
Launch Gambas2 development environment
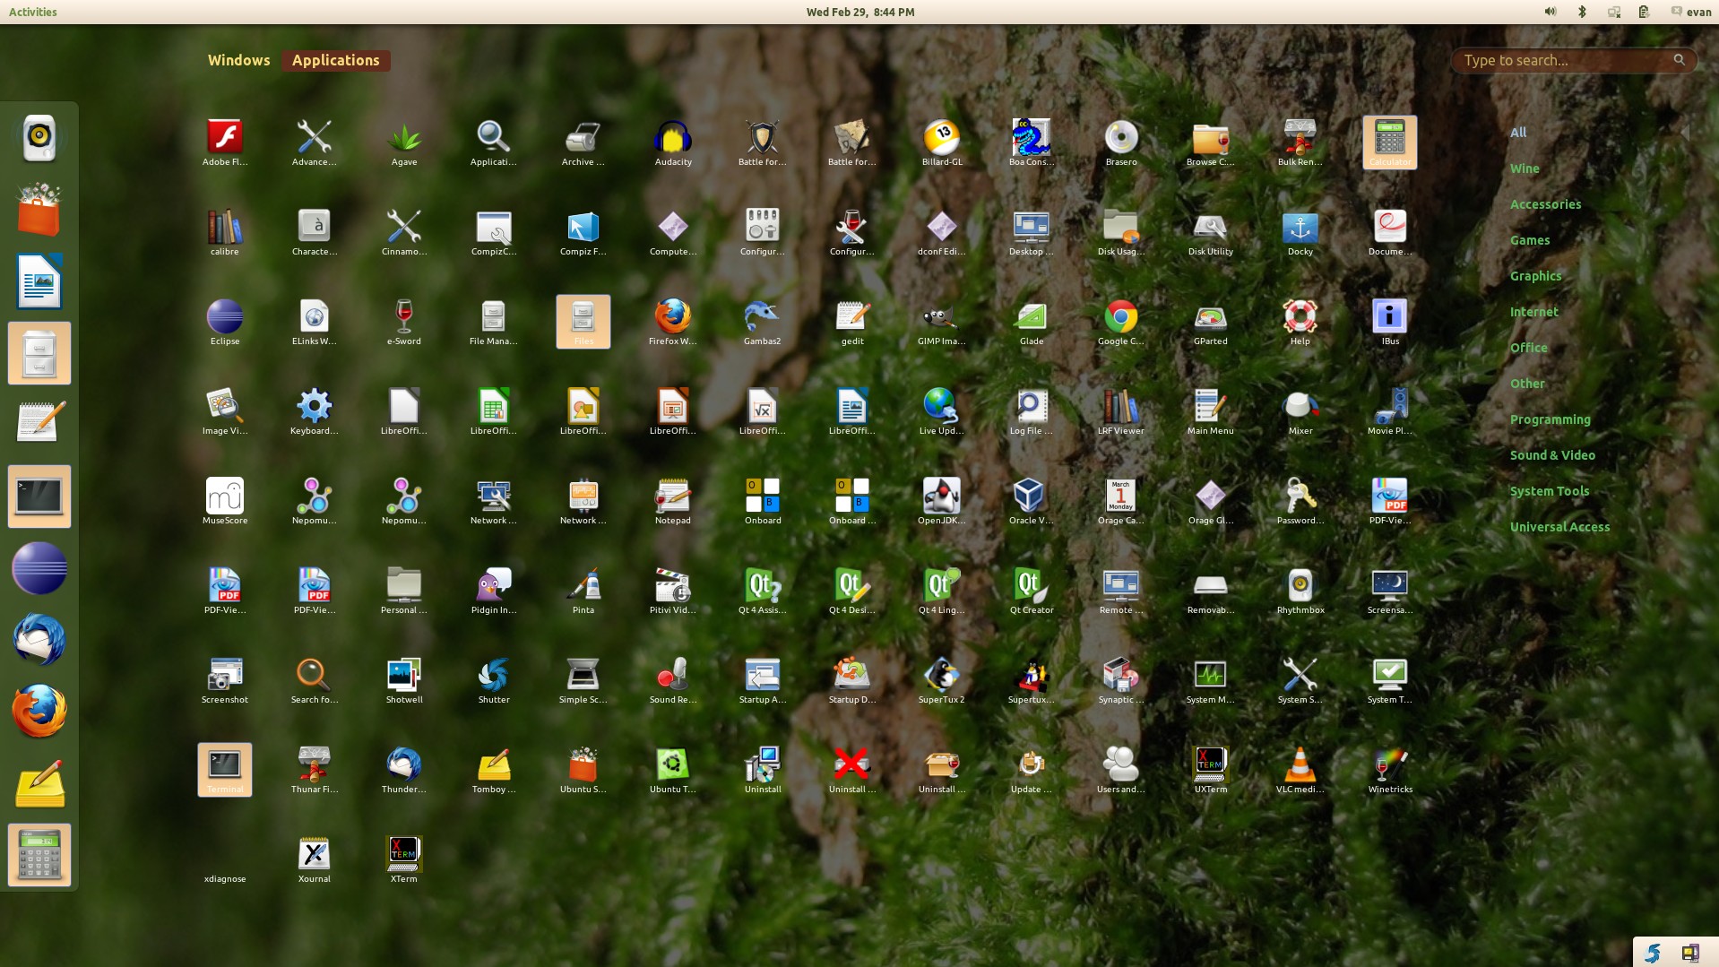click(x=763, y=322)
